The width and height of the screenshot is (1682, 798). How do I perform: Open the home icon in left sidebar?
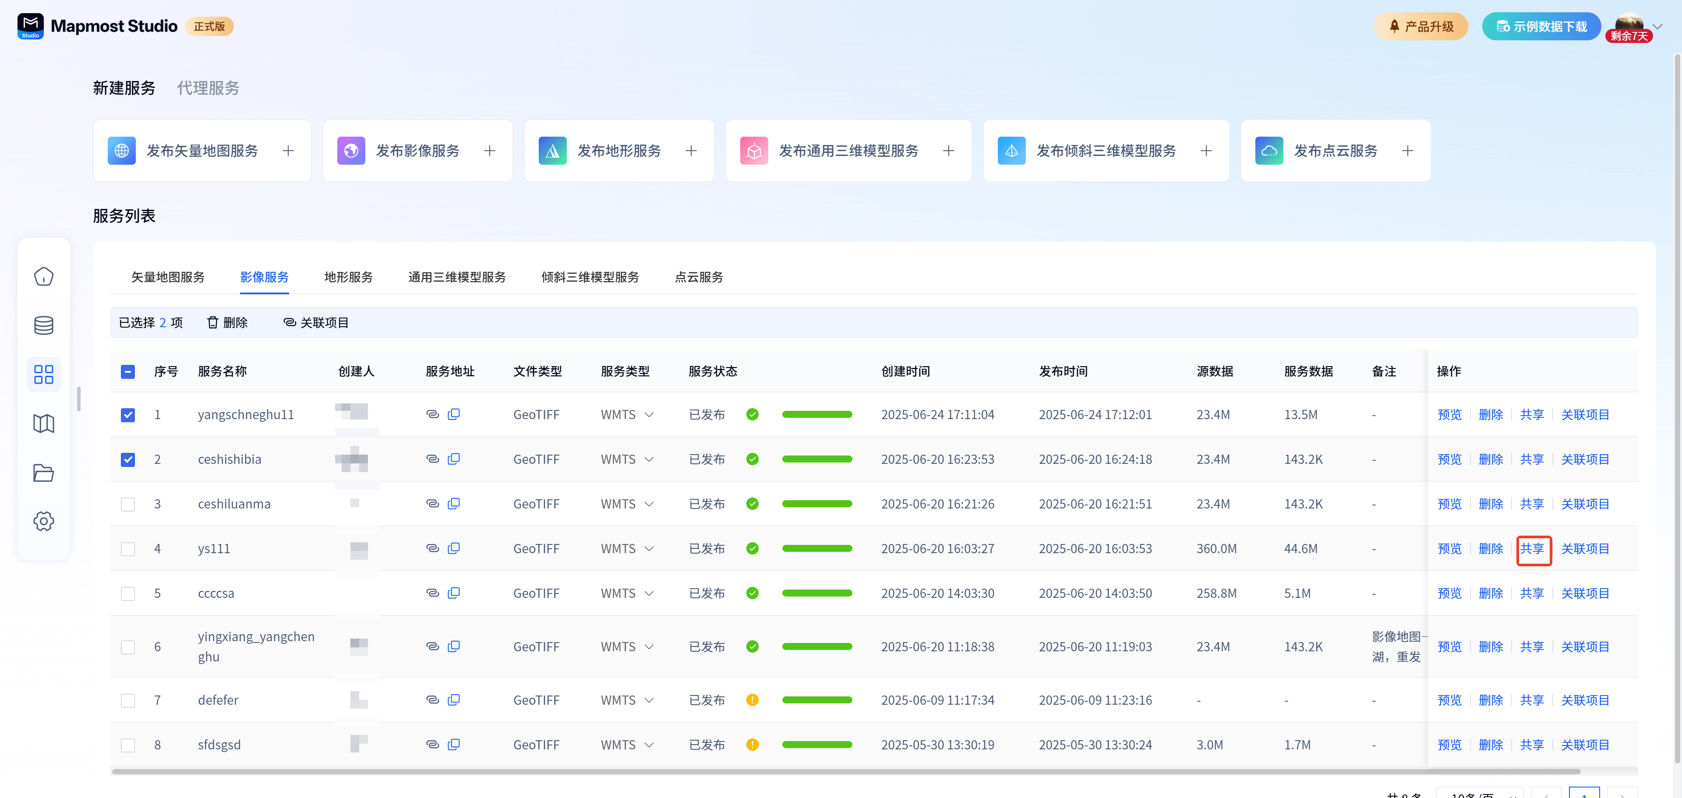pyautogui.click(x=44, y=277)
